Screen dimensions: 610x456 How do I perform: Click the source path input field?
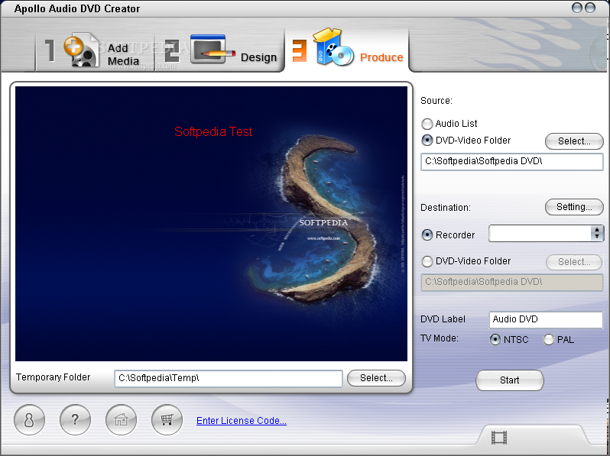(512, 161)
